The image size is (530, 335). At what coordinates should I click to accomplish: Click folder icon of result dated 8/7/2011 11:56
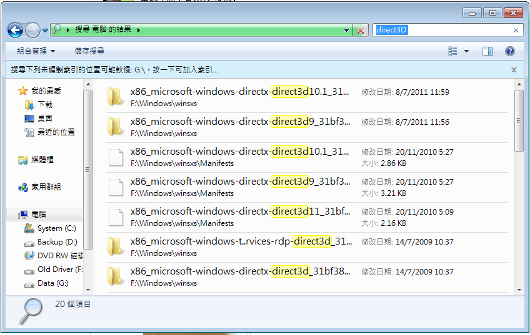[115, 127]
